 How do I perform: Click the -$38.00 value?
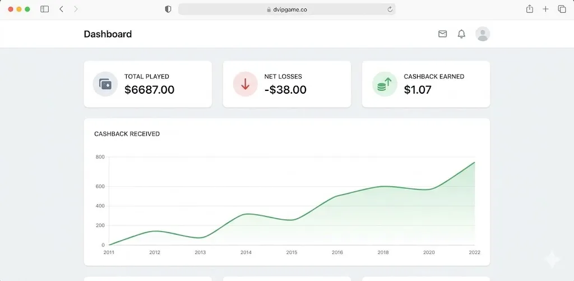(x=285, y=90)
